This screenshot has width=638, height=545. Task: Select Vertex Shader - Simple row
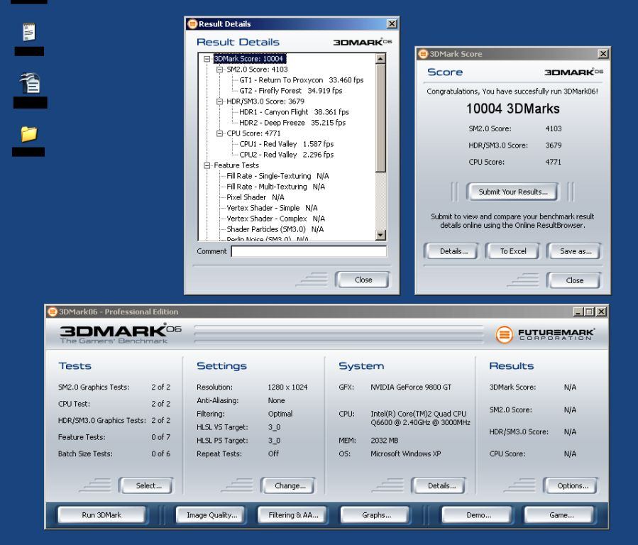coord(272,208)
